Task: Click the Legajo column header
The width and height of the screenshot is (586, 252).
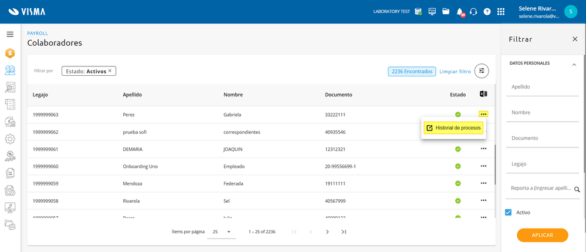Action: click(40, 95)
